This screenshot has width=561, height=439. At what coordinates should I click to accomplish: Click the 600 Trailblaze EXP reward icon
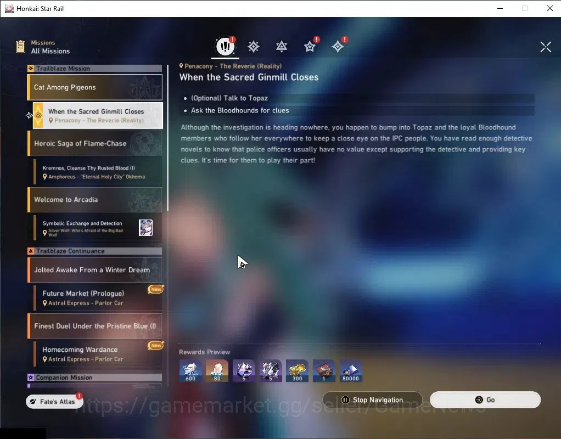(190, 371)
